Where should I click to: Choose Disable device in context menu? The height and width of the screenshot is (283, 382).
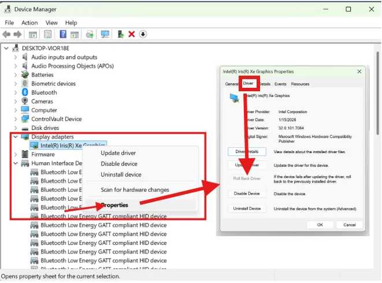[x=141, y=163]
